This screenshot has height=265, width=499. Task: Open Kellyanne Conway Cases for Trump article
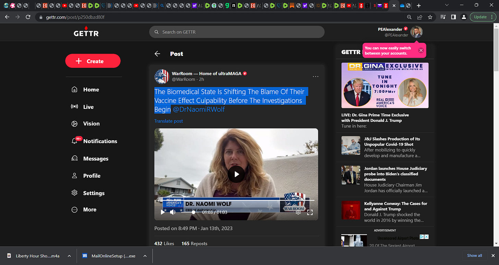[x=395, y=206]
